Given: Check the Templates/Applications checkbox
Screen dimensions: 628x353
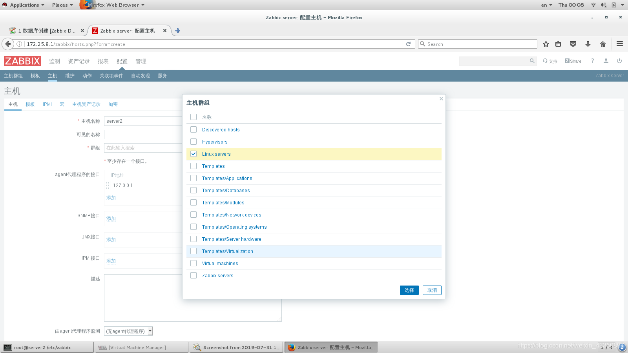Looking at the screenshot, I should tap(194, 178).
